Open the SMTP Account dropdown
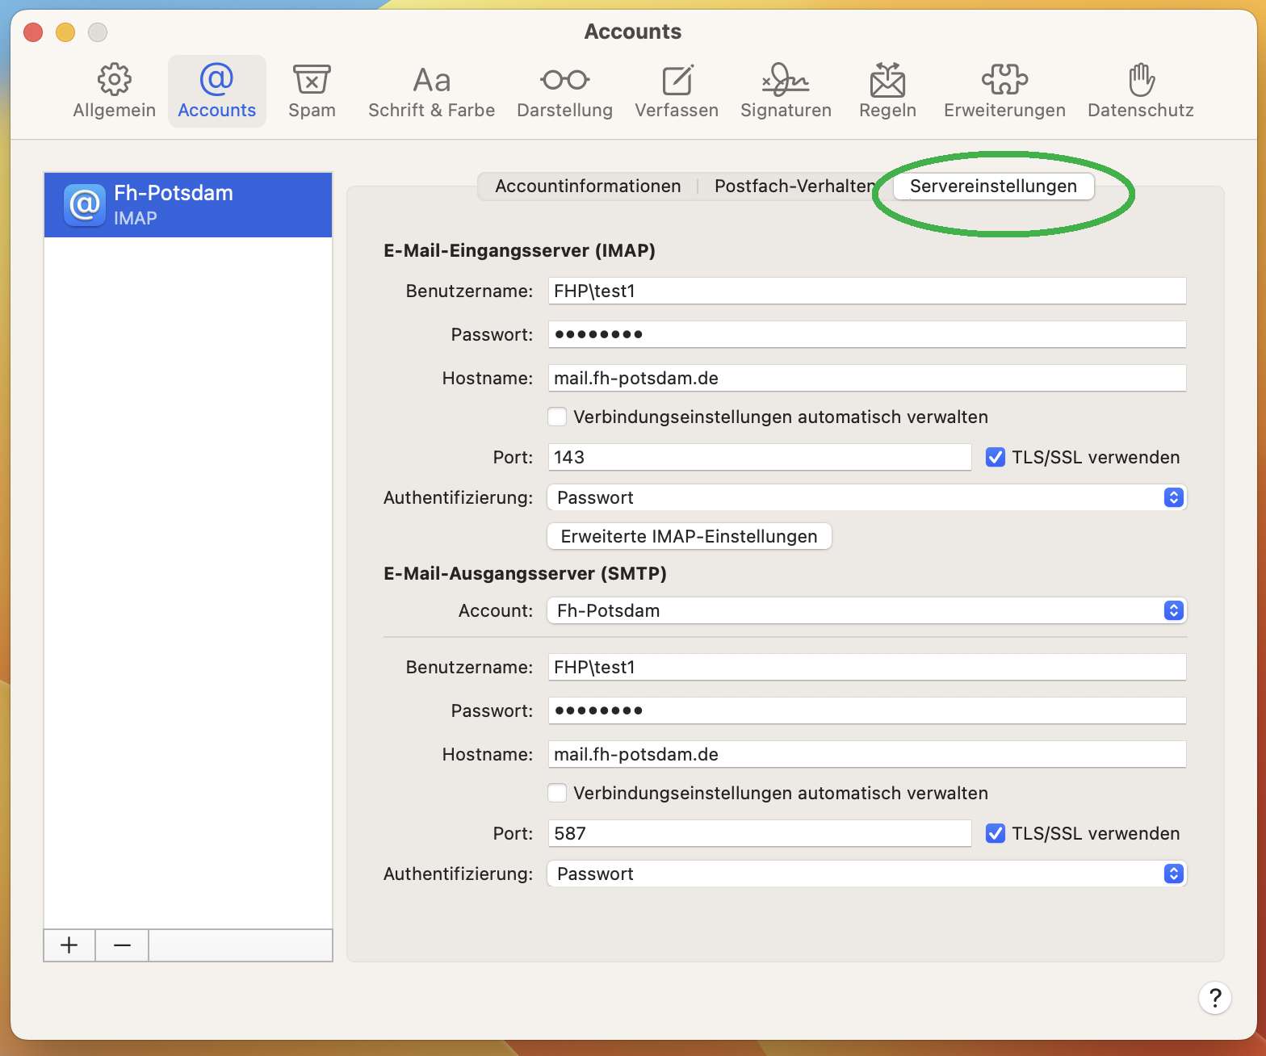This screenshot has height=1056, width=1266. click(866, 610)
